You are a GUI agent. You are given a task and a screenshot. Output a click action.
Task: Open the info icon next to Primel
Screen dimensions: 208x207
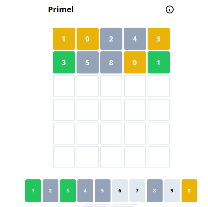(170, 9)
